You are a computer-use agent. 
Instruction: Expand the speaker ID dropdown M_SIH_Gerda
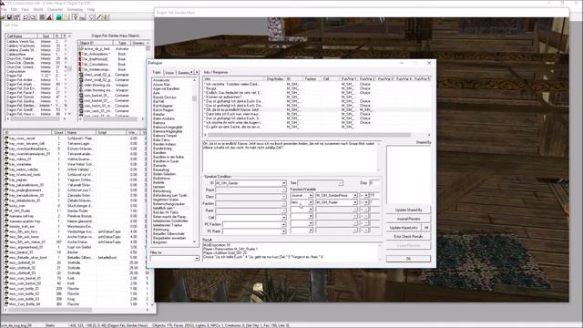[283, 183]
